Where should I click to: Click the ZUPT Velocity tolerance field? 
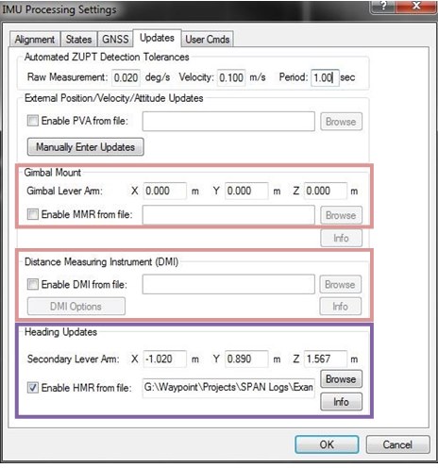[231, 77]
